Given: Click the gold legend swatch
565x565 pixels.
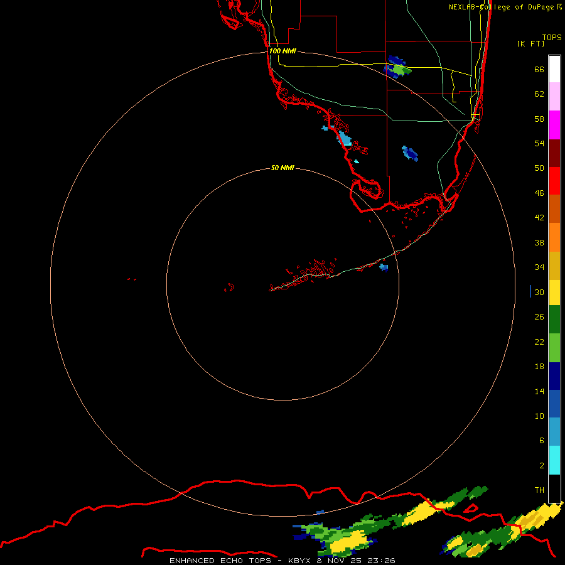Looking at the screenshot, I should [554, 265].
